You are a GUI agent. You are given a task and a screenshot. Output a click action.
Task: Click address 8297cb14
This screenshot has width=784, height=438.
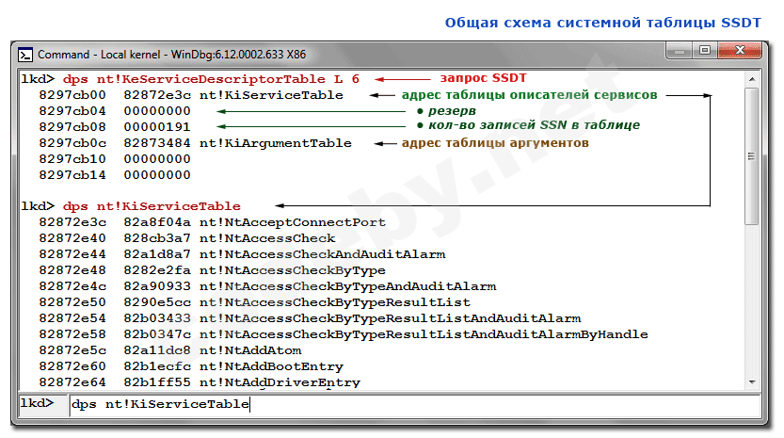coord(72,175)
